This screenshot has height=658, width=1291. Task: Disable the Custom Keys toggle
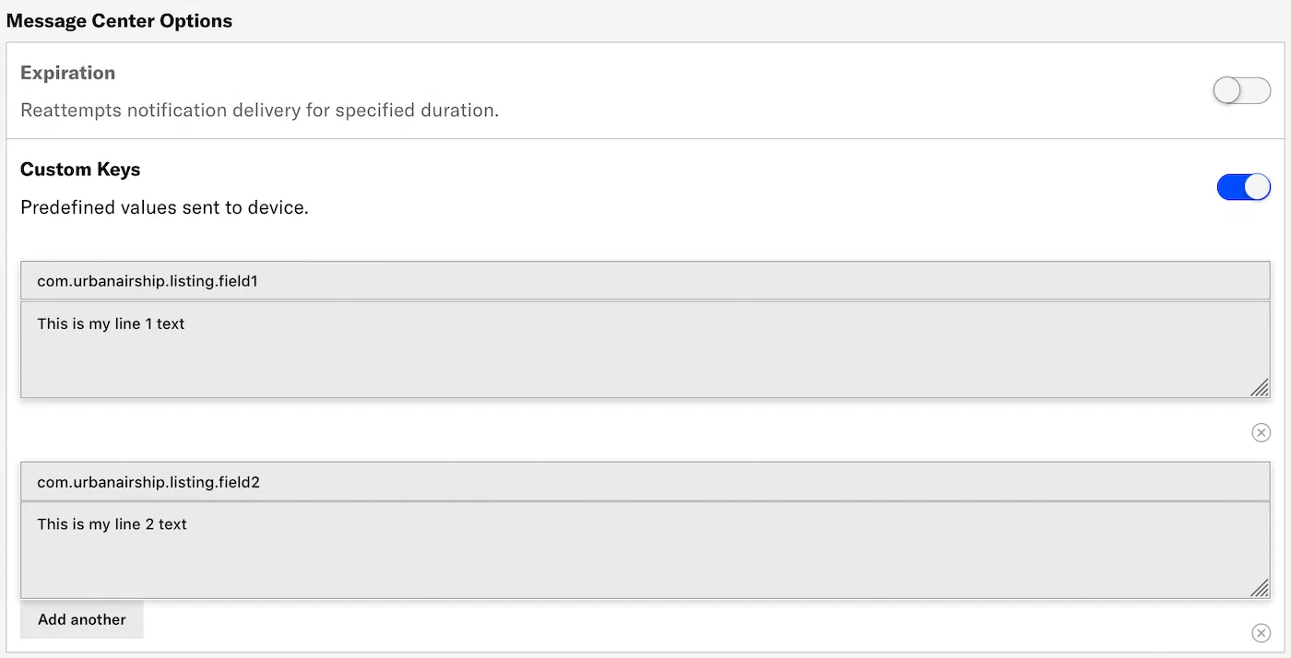(x=1243, y=186)
